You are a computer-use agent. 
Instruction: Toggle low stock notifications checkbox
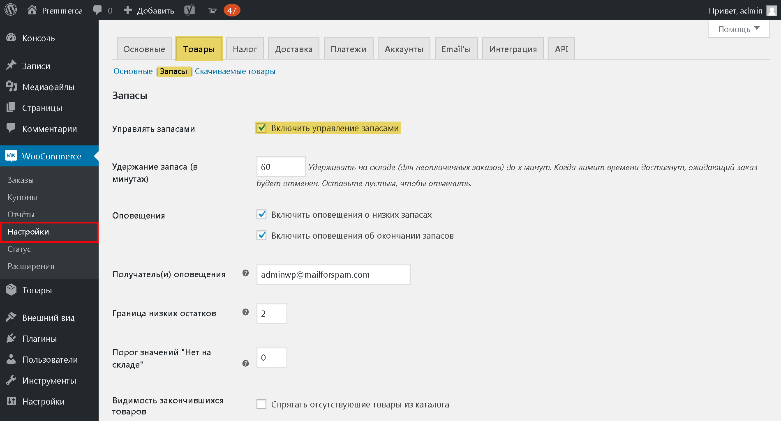pyautogui.click(x=261, y=214)
